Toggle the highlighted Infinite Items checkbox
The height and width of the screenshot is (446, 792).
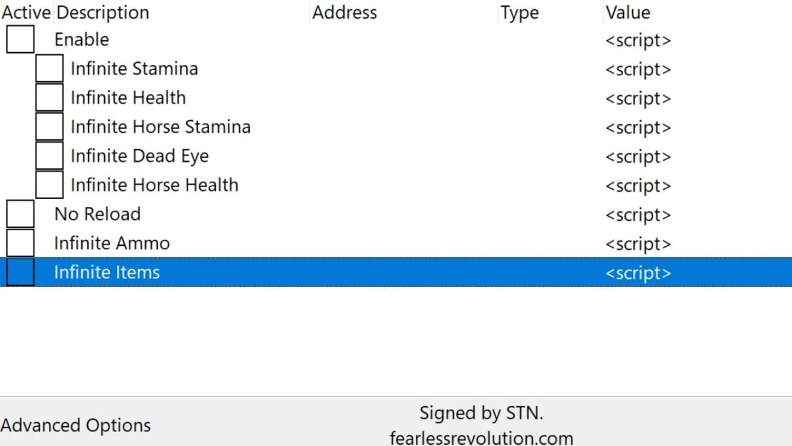[20, 272]
